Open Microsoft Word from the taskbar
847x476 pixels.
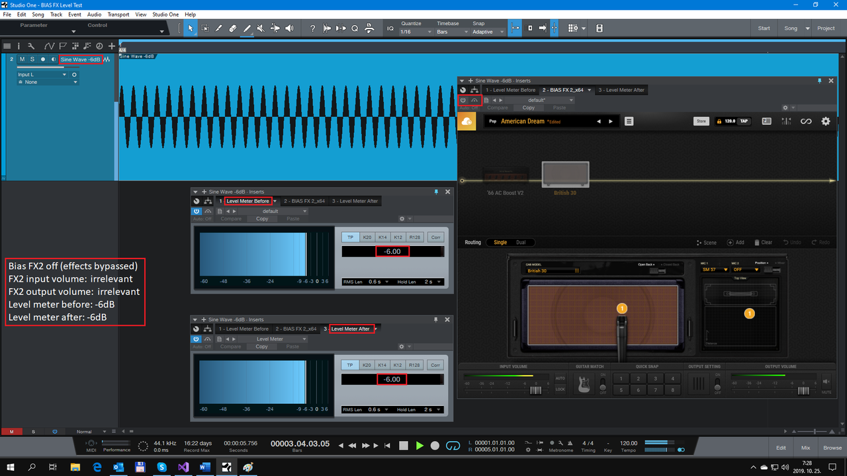204,467
